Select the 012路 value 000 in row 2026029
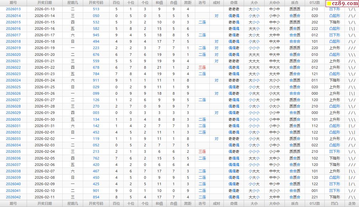This screenshot has width=359, height=207. click(x=315, y=113)
